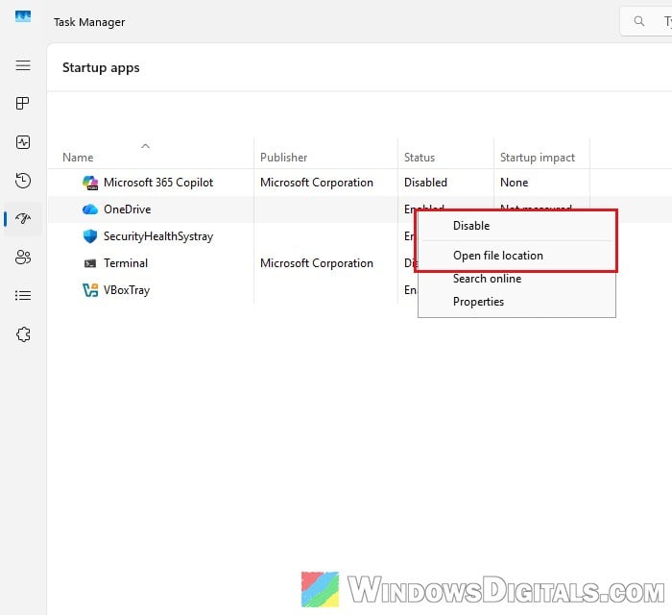This screenshot has height=615, width=672.
Task: Open the Details page list icon
Action: coord(23,296)
